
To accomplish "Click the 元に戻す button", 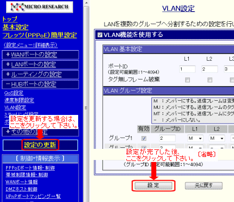I will (204, 185).
